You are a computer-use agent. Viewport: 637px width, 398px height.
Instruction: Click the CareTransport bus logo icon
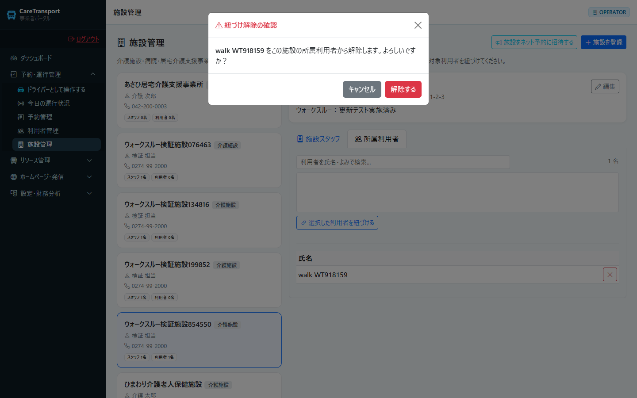[12, 15]
